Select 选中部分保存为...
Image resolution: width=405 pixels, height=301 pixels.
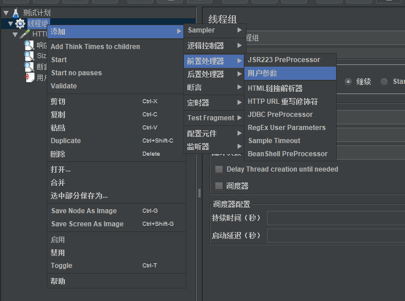tap(116, 196)
